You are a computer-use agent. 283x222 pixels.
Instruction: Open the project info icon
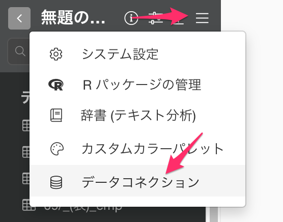click(x=131, y=18)
